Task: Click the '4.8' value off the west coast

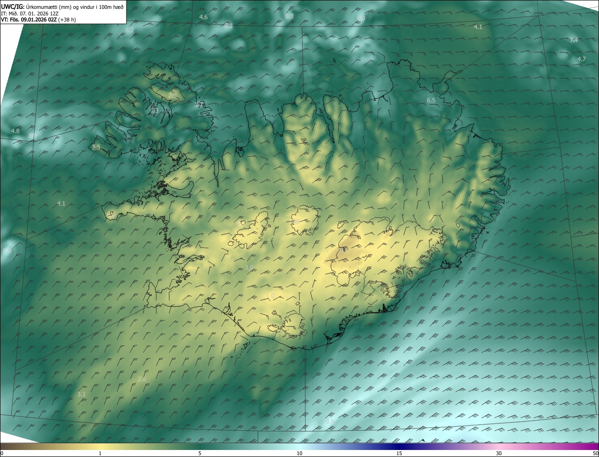Action: 15,131
